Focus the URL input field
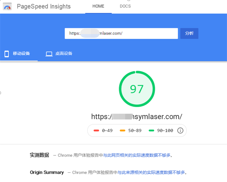 [121, 33]
